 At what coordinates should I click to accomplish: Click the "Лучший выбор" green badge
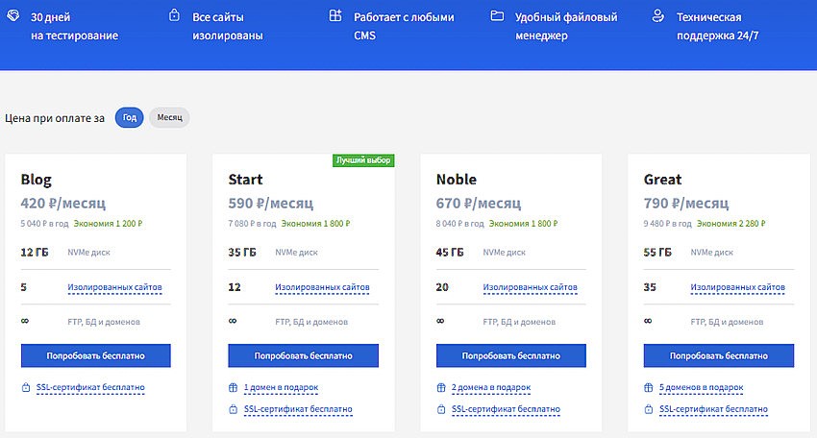(x=363, y=160)
